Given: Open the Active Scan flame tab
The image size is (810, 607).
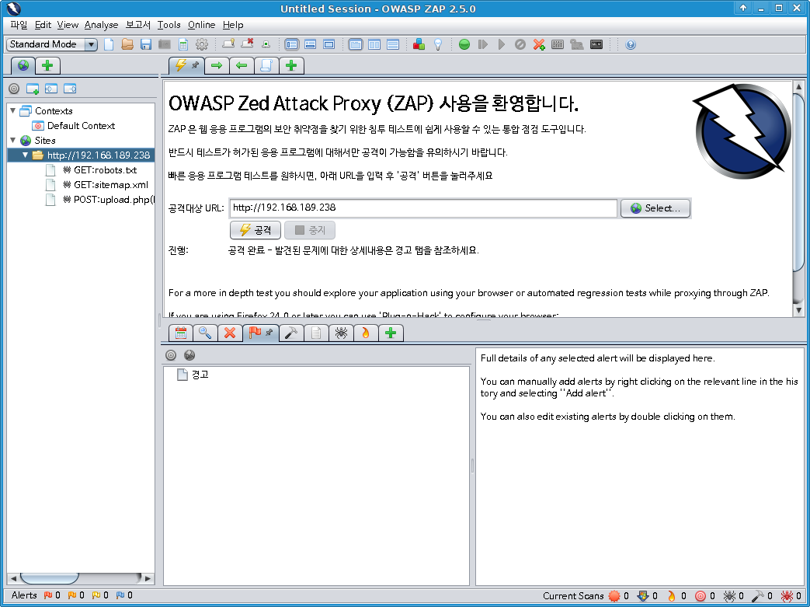Looking at the screenshot, I should pyautogui.click(x=366, y=333).
